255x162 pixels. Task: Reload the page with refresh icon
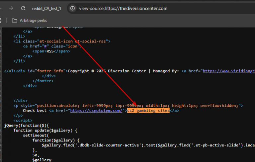pyautogui.click(x=23, y=8)
